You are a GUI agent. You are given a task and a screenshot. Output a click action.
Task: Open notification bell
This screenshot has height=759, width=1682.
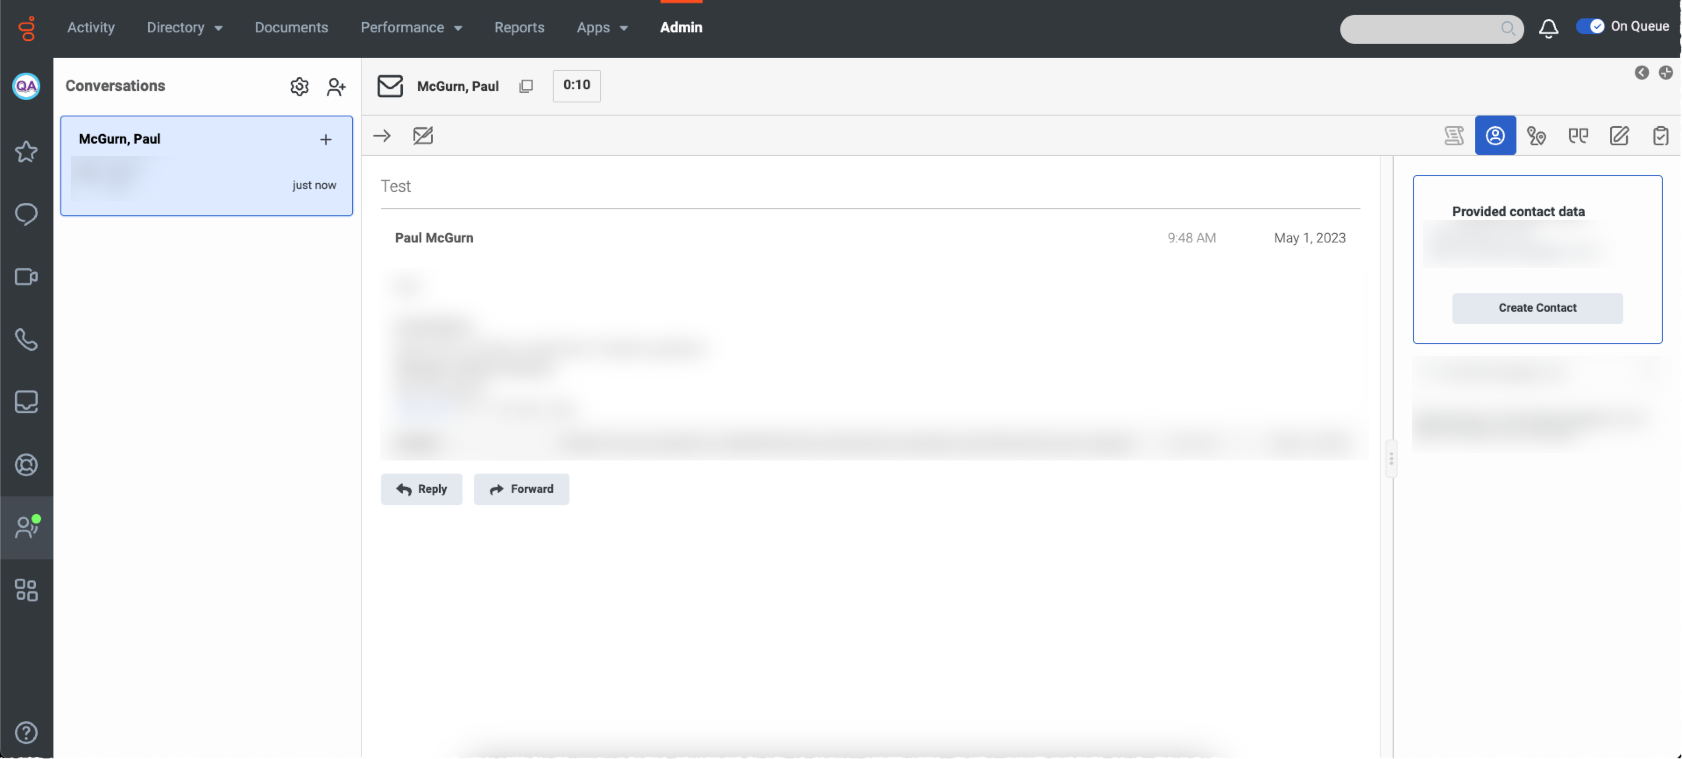(1548, 28)
